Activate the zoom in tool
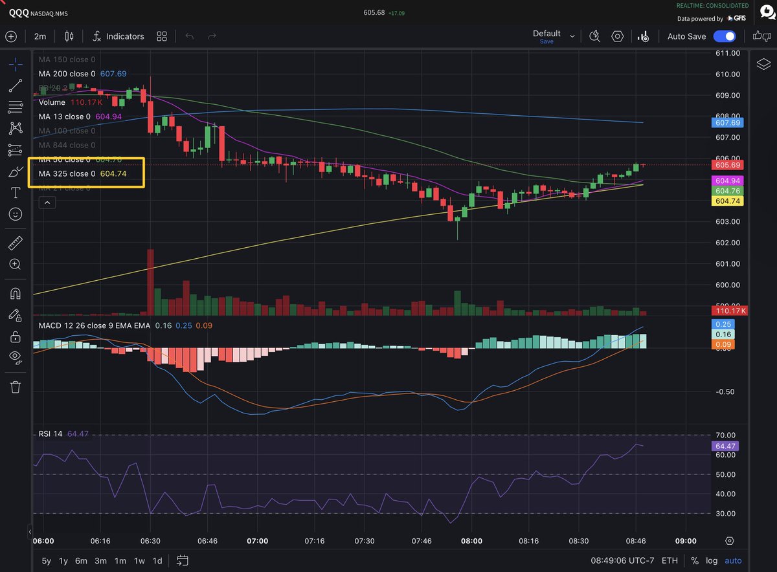This screenshot has width=777, height=572. (x=16, y=264)
